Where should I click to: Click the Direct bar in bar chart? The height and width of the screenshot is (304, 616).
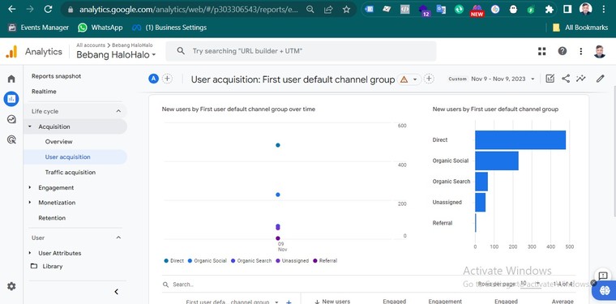point(520,140)
